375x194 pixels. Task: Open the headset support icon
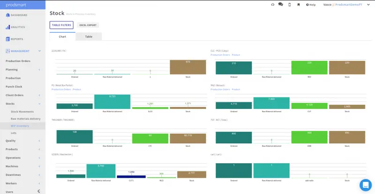pos(273,5)
